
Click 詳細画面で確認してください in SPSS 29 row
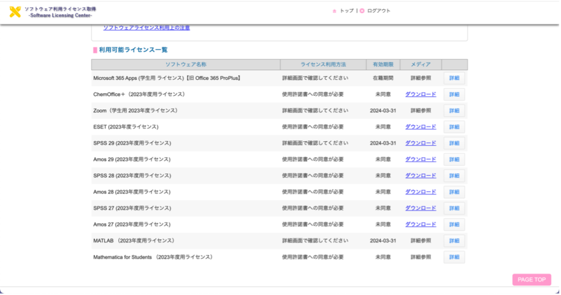[315, 143]
